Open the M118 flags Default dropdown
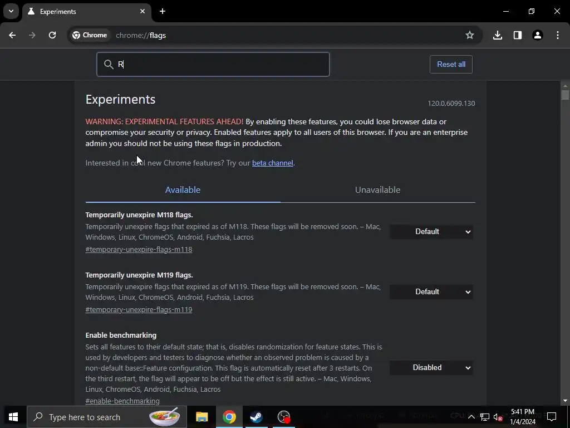The image size is (570, 428). point(431,232)
